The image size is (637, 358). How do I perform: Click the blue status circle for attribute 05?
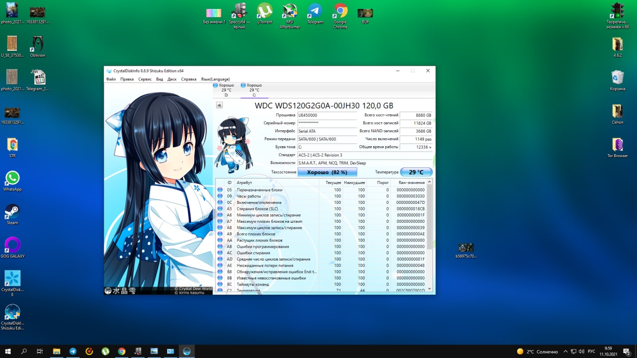point(220,190)
